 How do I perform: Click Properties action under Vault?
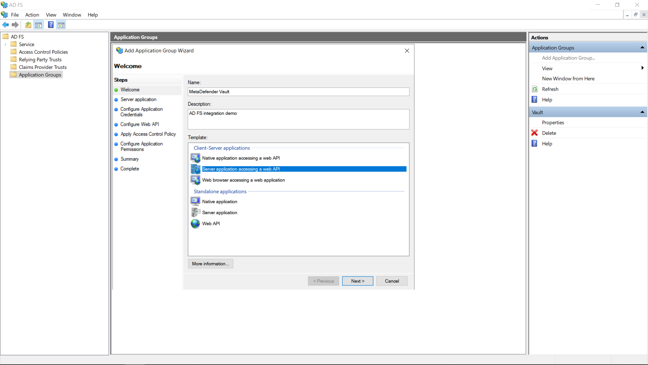pyautogui.click(x=553, y=122)
